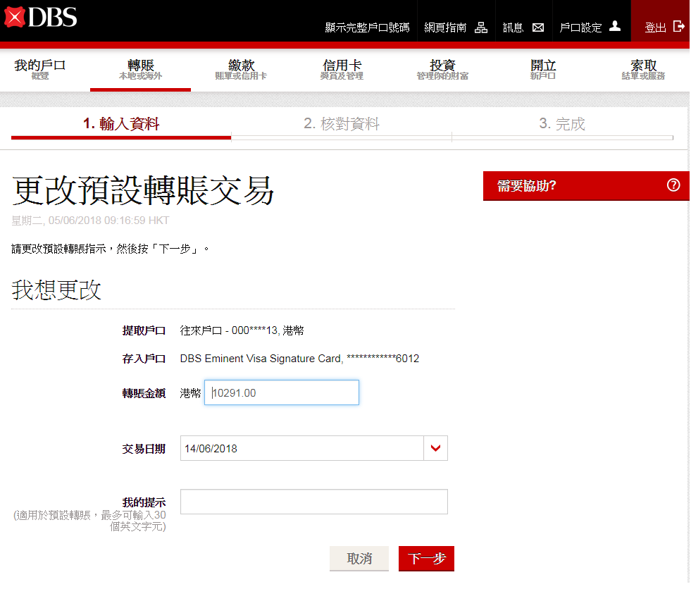Open the 開立 new account menu
691x601 pixels.
543,70
